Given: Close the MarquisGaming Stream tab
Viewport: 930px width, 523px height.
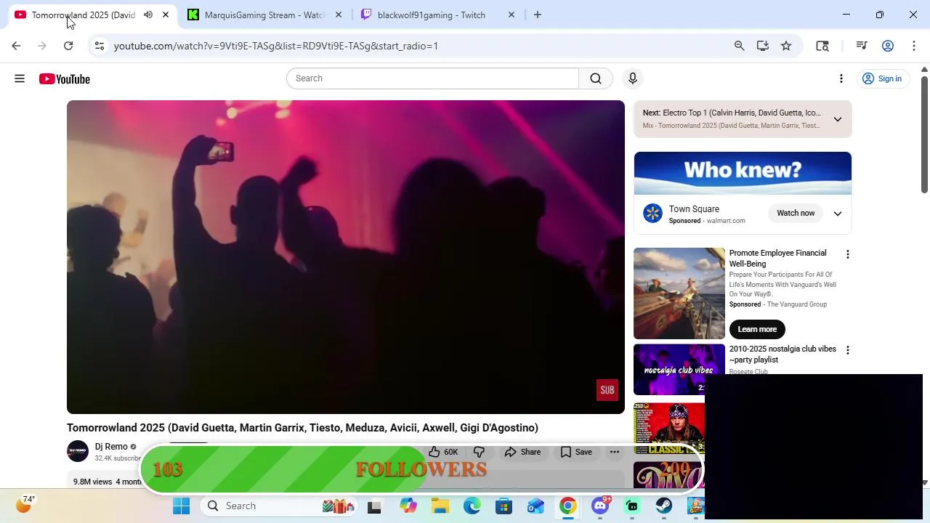Looking at the screenshot, I should pos(339,15).
